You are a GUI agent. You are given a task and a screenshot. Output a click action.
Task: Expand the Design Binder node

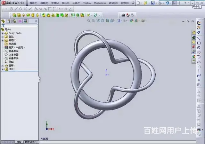tap(2, 33)
